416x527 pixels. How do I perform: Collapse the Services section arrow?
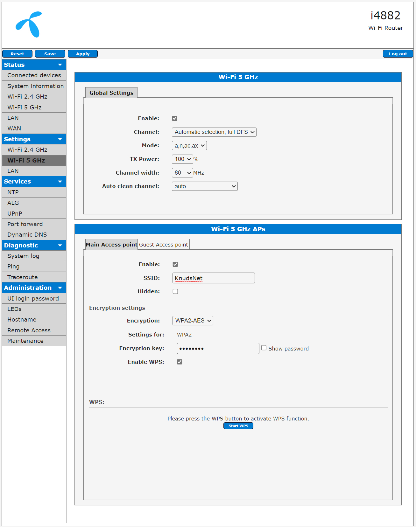60,182
